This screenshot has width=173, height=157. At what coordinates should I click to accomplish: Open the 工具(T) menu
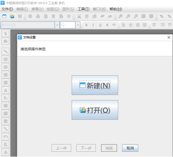pyautogui.click(x=83, y=9)
